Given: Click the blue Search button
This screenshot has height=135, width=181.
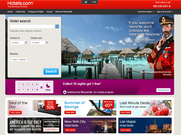Looking at the screenshot, I should (51, 71).
